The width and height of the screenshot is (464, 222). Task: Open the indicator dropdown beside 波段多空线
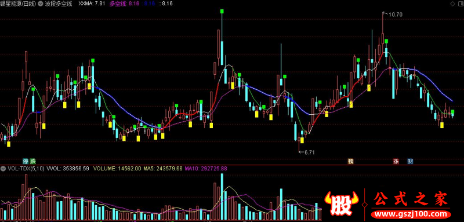point(40,4)
